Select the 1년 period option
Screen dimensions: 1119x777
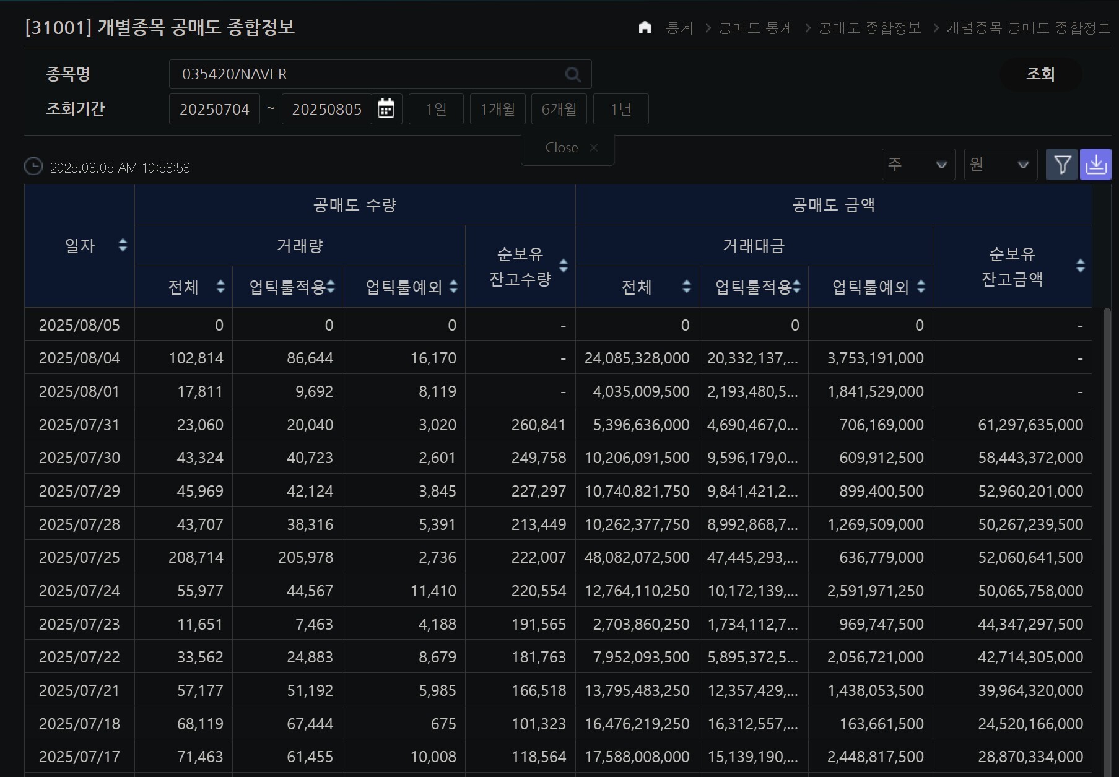coord(620,110)
